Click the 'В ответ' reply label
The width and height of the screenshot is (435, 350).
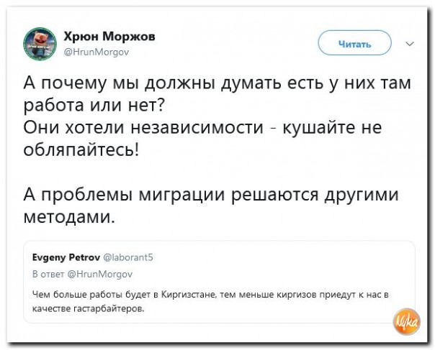click(x=49, y=273)
